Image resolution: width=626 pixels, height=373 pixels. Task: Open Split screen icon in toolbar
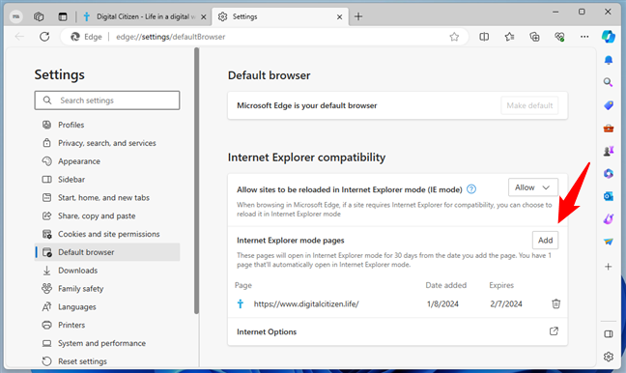(484, 37)
